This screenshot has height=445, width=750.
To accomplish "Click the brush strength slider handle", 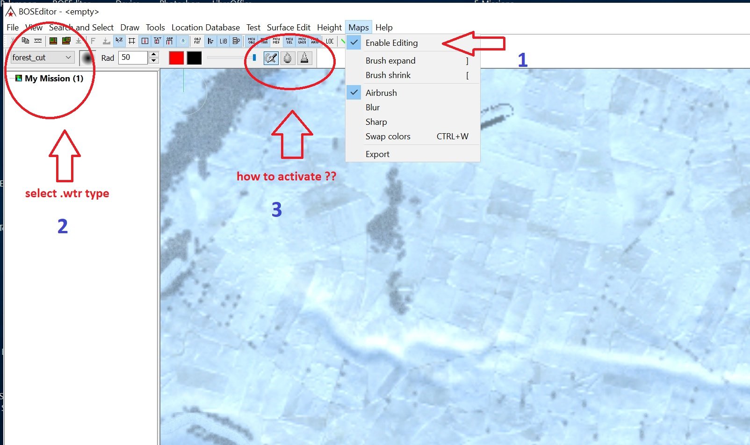I will 254,57.
